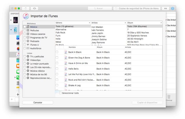Sort the Género column using its arrow
The width and height of the screenshot is (185, 119).
(89, 23)
